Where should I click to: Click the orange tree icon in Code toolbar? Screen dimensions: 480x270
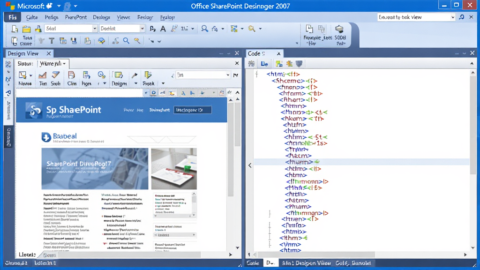[289, 64]
